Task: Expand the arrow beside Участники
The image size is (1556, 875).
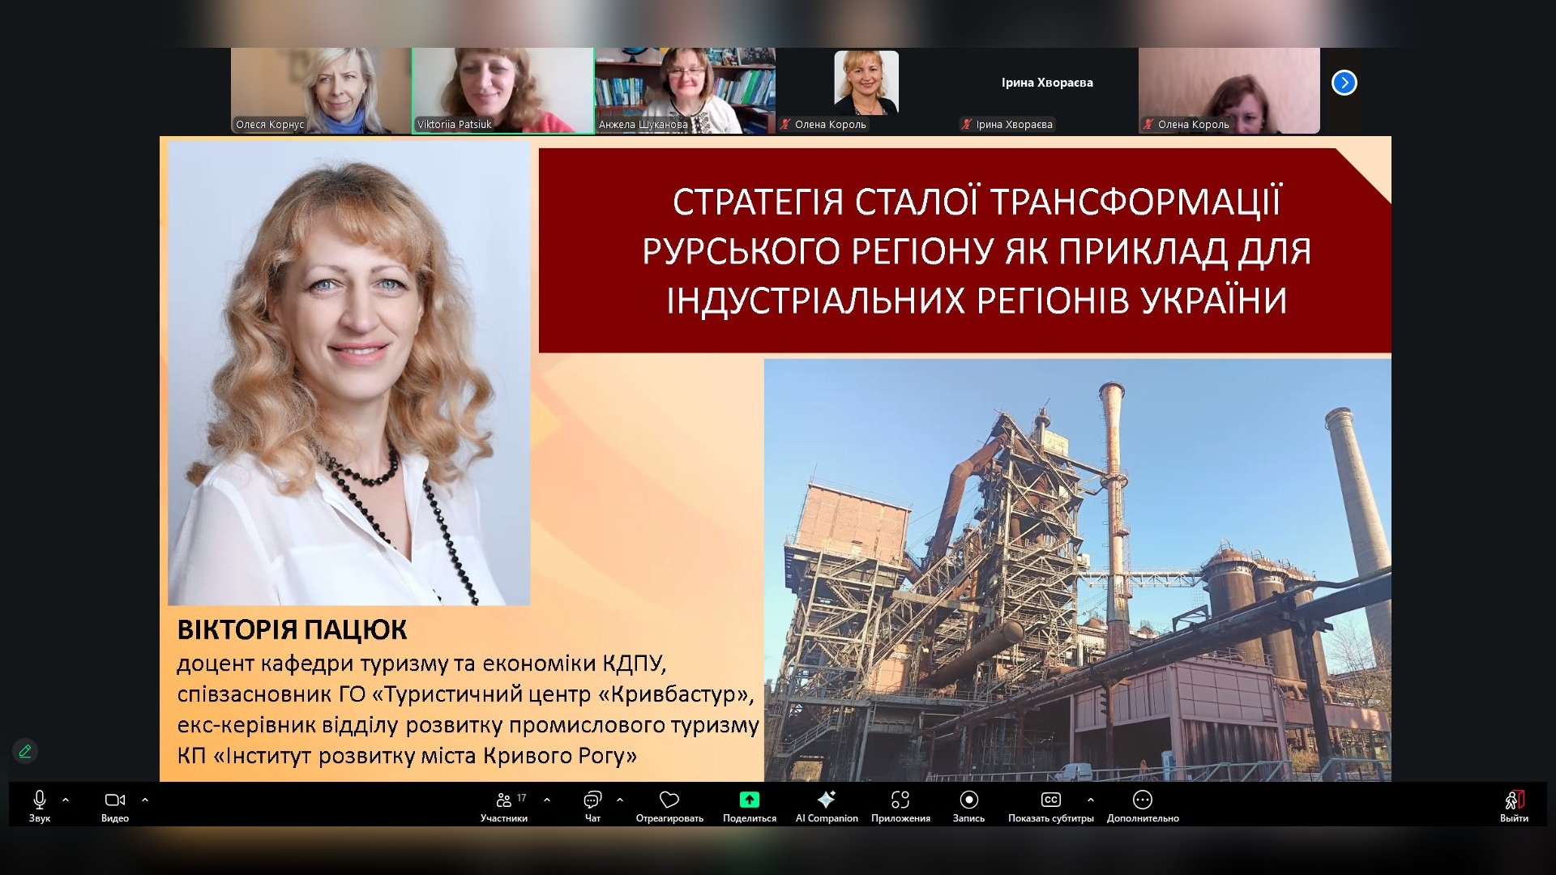Action: click(x=547, y=800)
